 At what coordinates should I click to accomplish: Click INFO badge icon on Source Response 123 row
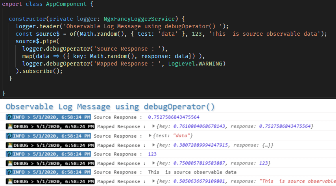pyautogui.click(x=9, y=154)
